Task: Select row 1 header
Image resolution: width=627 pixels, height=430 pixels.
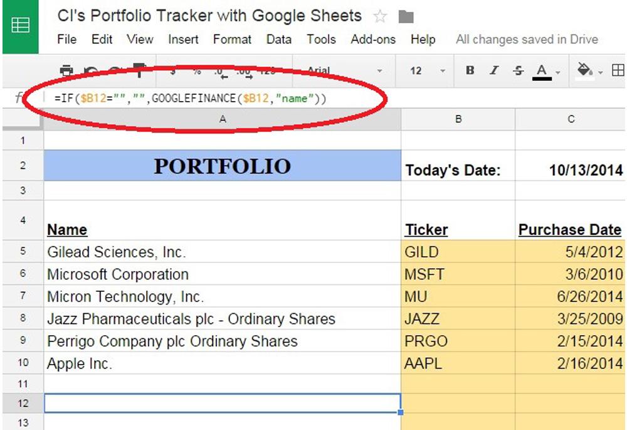Action: click(x=23, y=141)
